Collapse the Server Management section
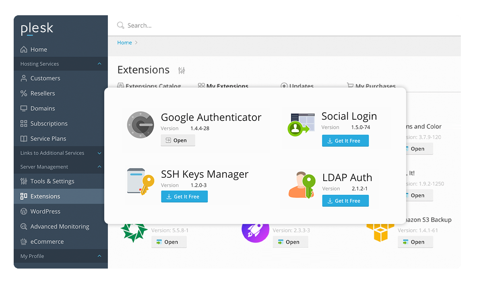Image resolution: width=483 pixels, height=281 pixels. pyautogui.click(x=99, y=167)
